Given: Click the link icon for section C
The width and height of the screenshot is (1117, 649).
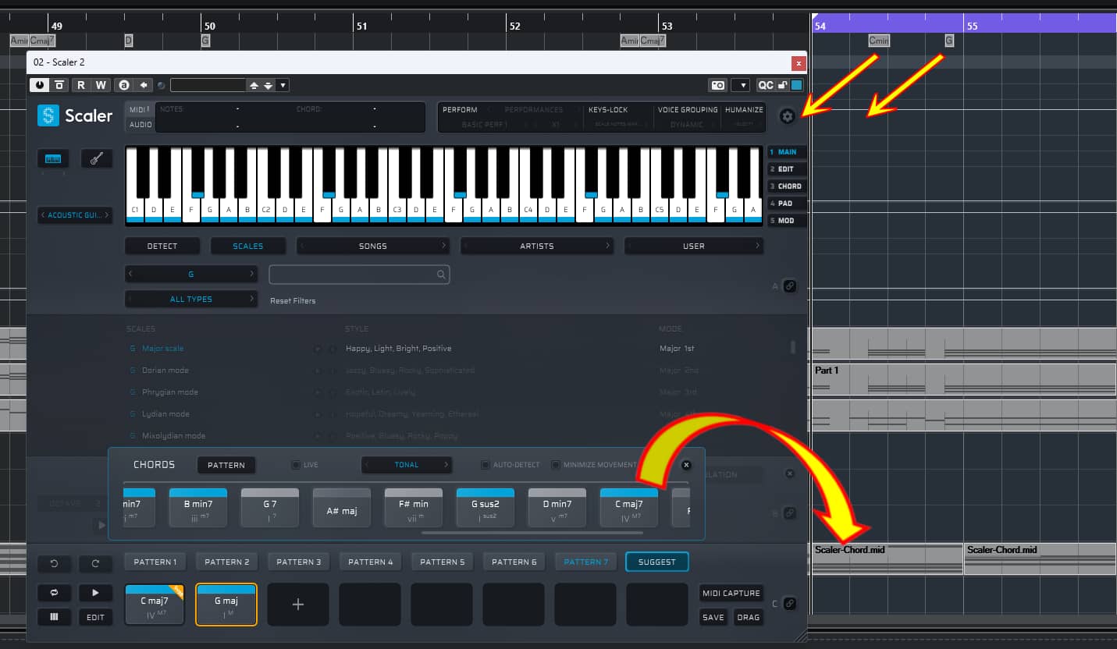Looking at the screenshot, I should click(x=790, y=603).
